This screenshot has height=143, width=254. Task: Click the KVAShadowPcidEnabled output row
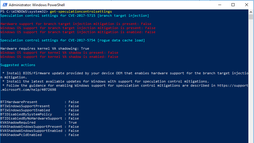[39, 135]
